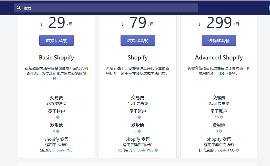Viewport: 270px width, 166px height.
Task: Open info icon for Advanced Shopify 发货地
Action: pos(220,131)
